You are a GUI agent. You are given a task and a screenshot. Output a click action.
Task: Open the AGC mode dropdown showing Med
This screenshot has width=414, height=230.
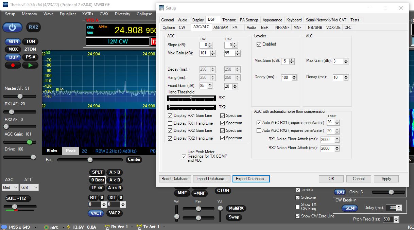click(x=11, y=188)
